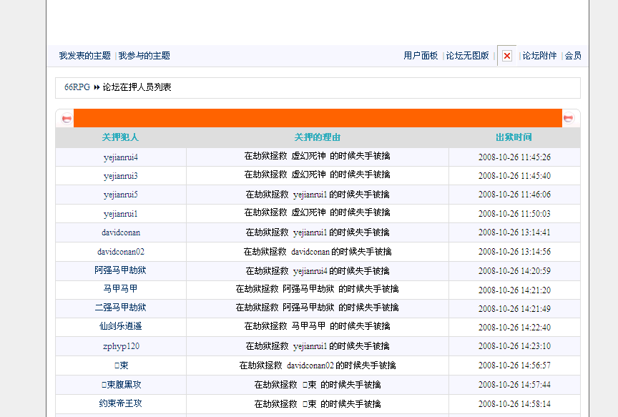Screen dimensions: 618x417
Task: Click the reason text in 仙剑乐逍遥 row
Action: click(318, 326)
